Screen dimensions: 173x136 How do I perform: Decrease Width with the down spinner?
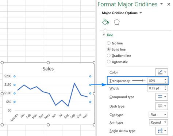click(165, 90)
